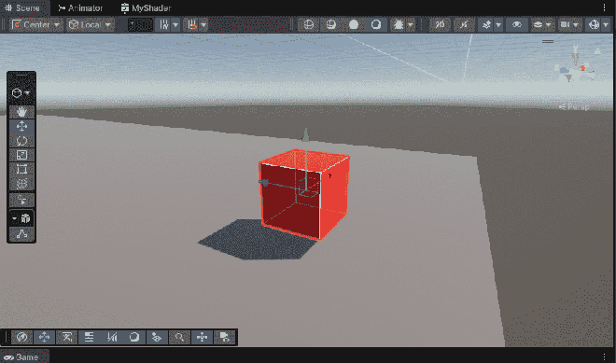Click the Edit Bounding Volume tool

(x=21, y=234)
